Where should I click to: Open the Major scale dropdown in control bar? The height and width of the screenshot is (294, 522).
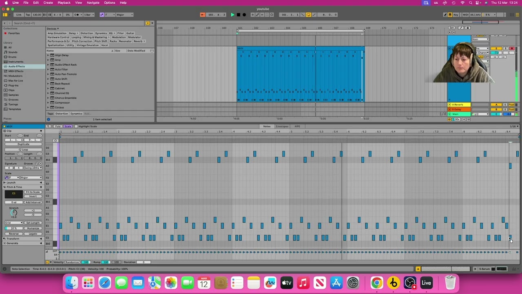click(124, 15)
